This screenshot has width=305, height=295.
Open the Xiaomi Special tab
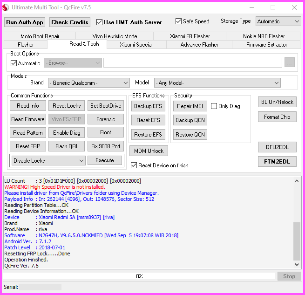(136, 45)
